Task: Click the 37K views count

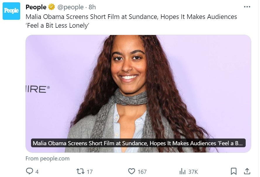Action: pyautogui.click(x=193, y=172)
